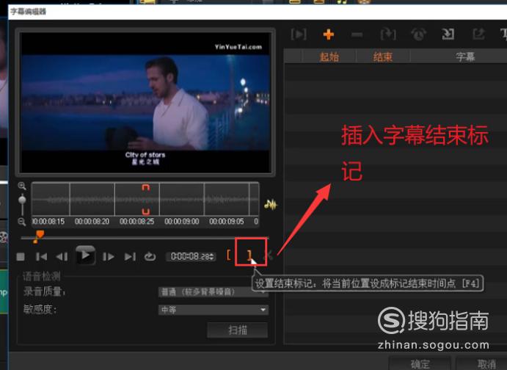
Task: Jump to the end of the clip
Action: 130,257
